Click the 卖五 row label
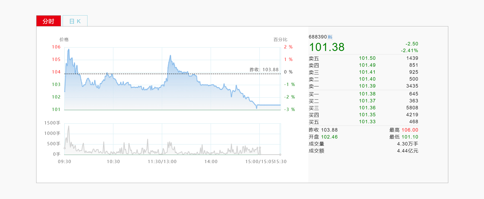The width and height of the screenshot is (484, 199). [x=314, y=59]
